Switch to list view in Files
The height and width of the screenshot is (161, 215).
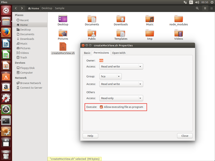click(205, 8)
